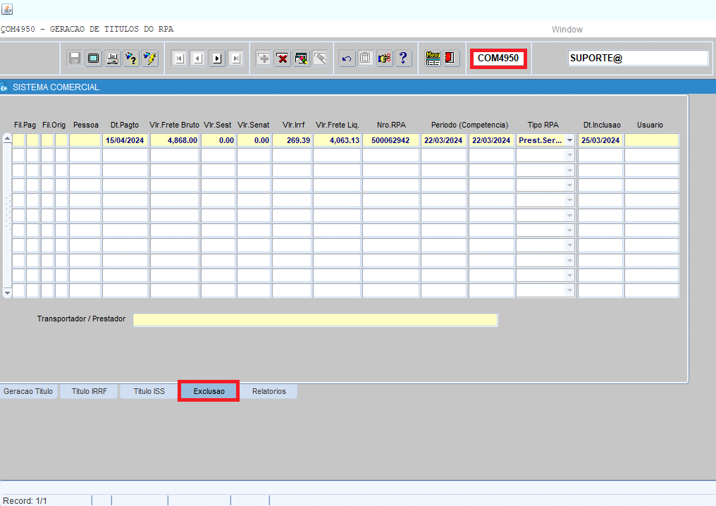Click the Transportador / Prestador field
This screenshot has height=506, width=716.
(x=315, y=320)
